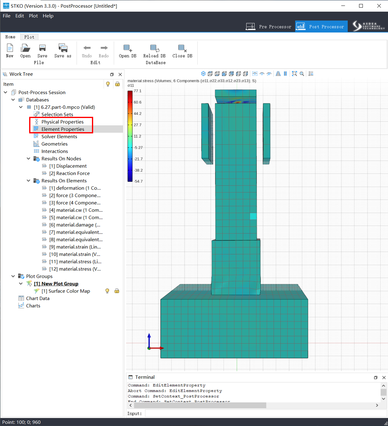This screenshot has width=388, height=426.
Task: Collapse the Post-Process Session node
Action: [x=5, y=93]
